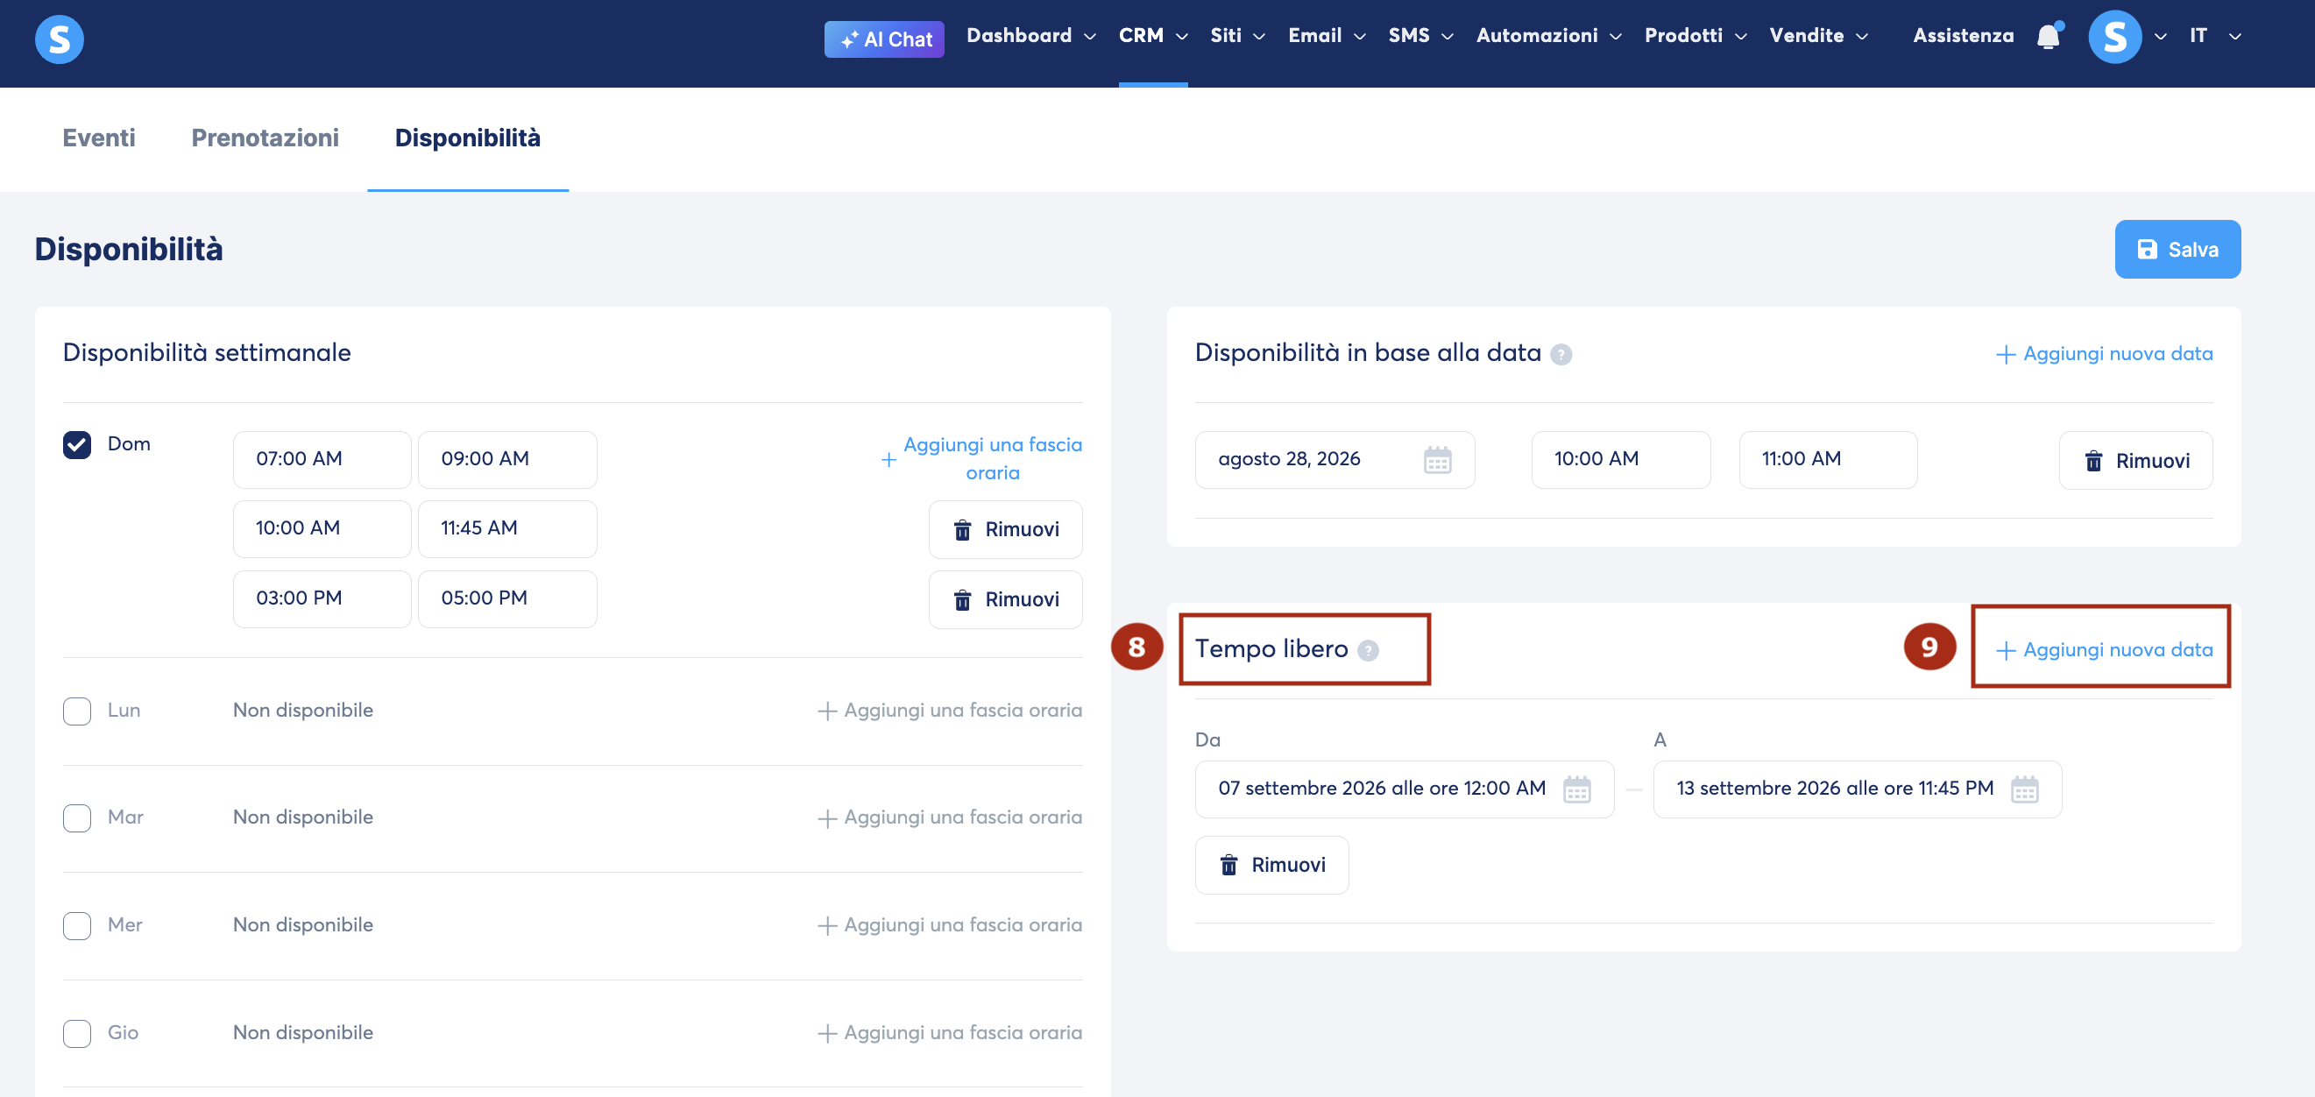This screenshot has width=2315, height=1097.
Task: Open the 09:00 AM end time field
Action: [x=506, y=459]
